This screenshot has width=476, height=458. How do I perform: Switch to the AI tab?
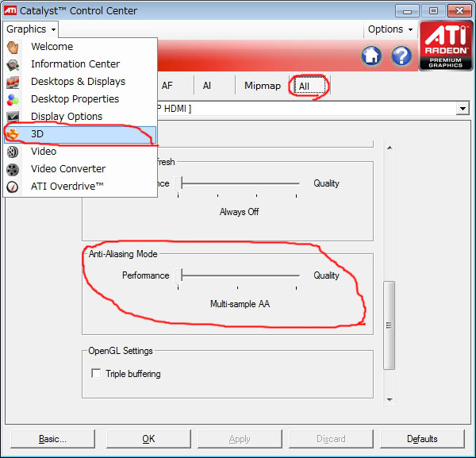pos(207,86)
